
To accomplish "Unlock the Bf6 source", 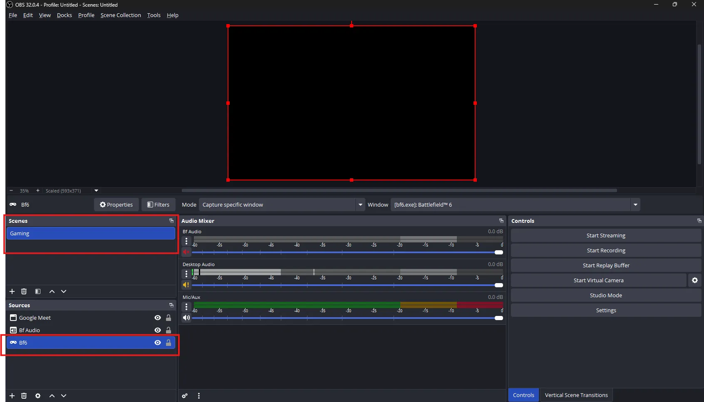I will click(x=169, y=343).
